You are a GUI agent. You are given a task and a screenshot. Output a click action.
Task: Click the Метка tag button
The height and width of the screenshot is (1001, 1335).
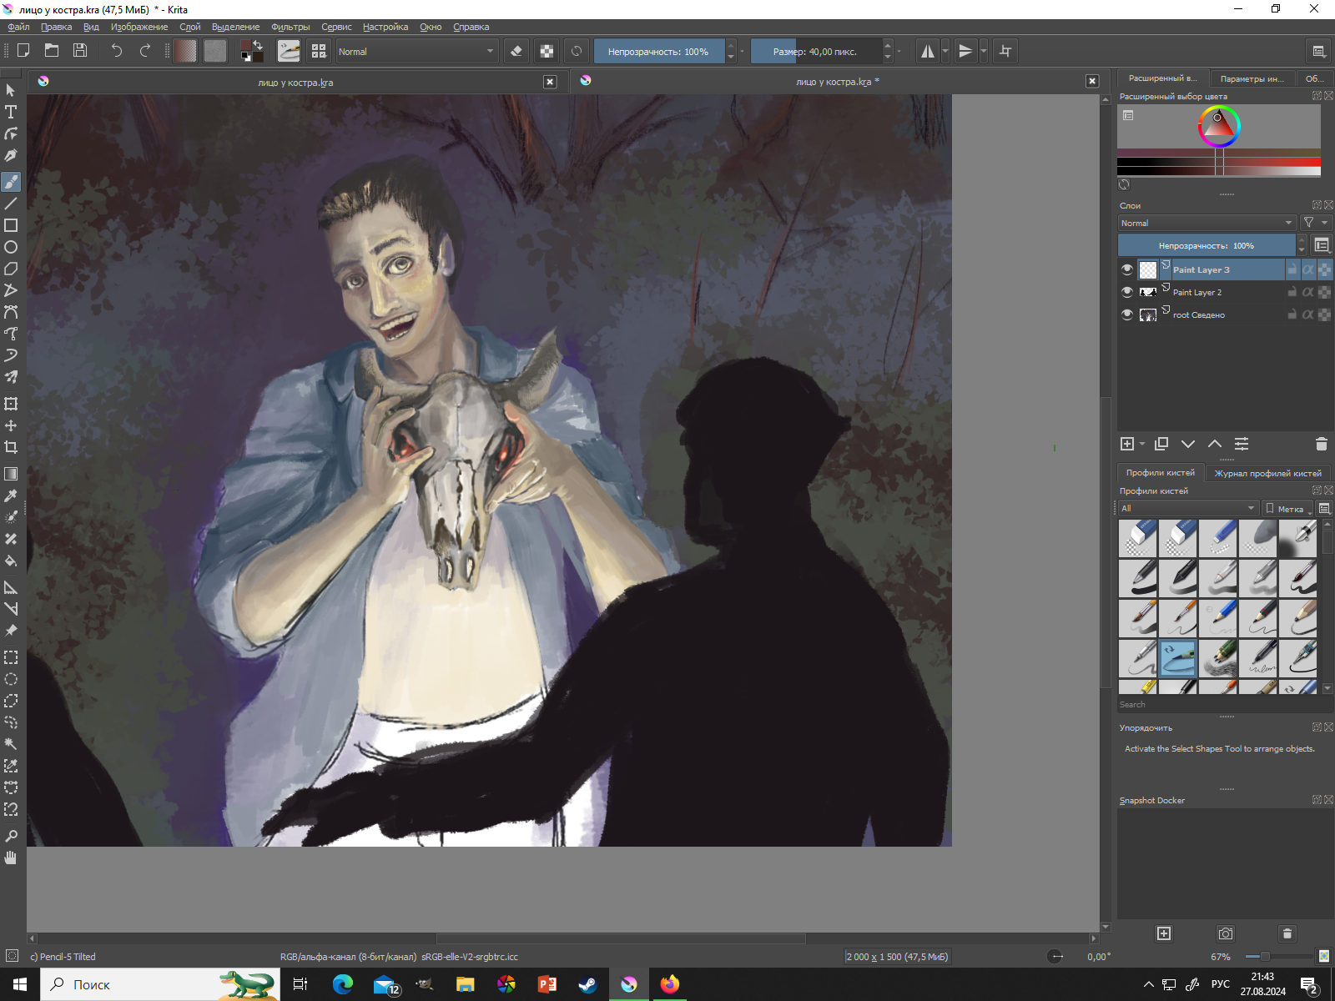pyautogui.click(x=1286, y=508)
